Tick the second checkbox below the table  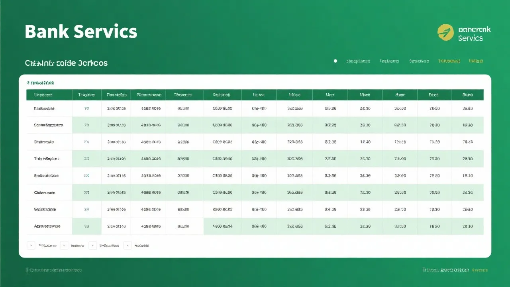click(x=64, y=246)
